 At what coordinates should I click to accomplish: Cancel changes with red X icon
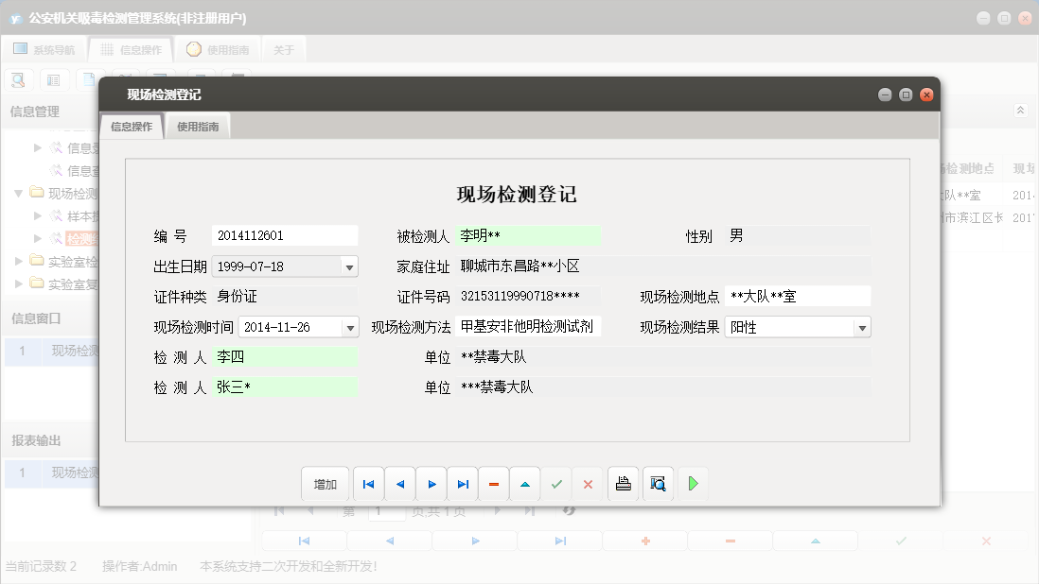pyautogui.click(x=588, y=483)
